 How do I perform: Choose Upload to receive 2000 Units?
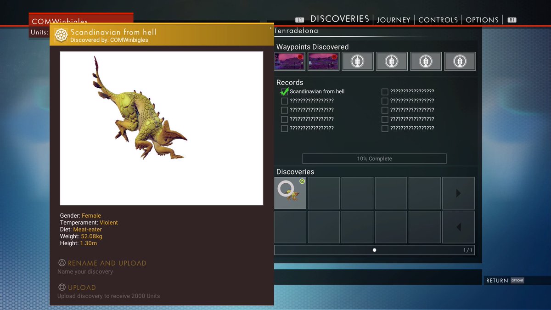(109, 296)
